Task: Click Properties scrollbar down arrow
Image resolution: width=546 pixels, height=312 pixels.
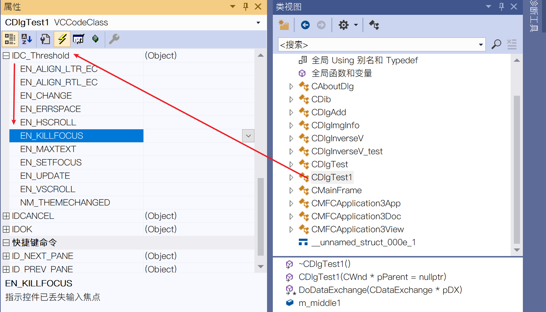Action: click(261, 266)
